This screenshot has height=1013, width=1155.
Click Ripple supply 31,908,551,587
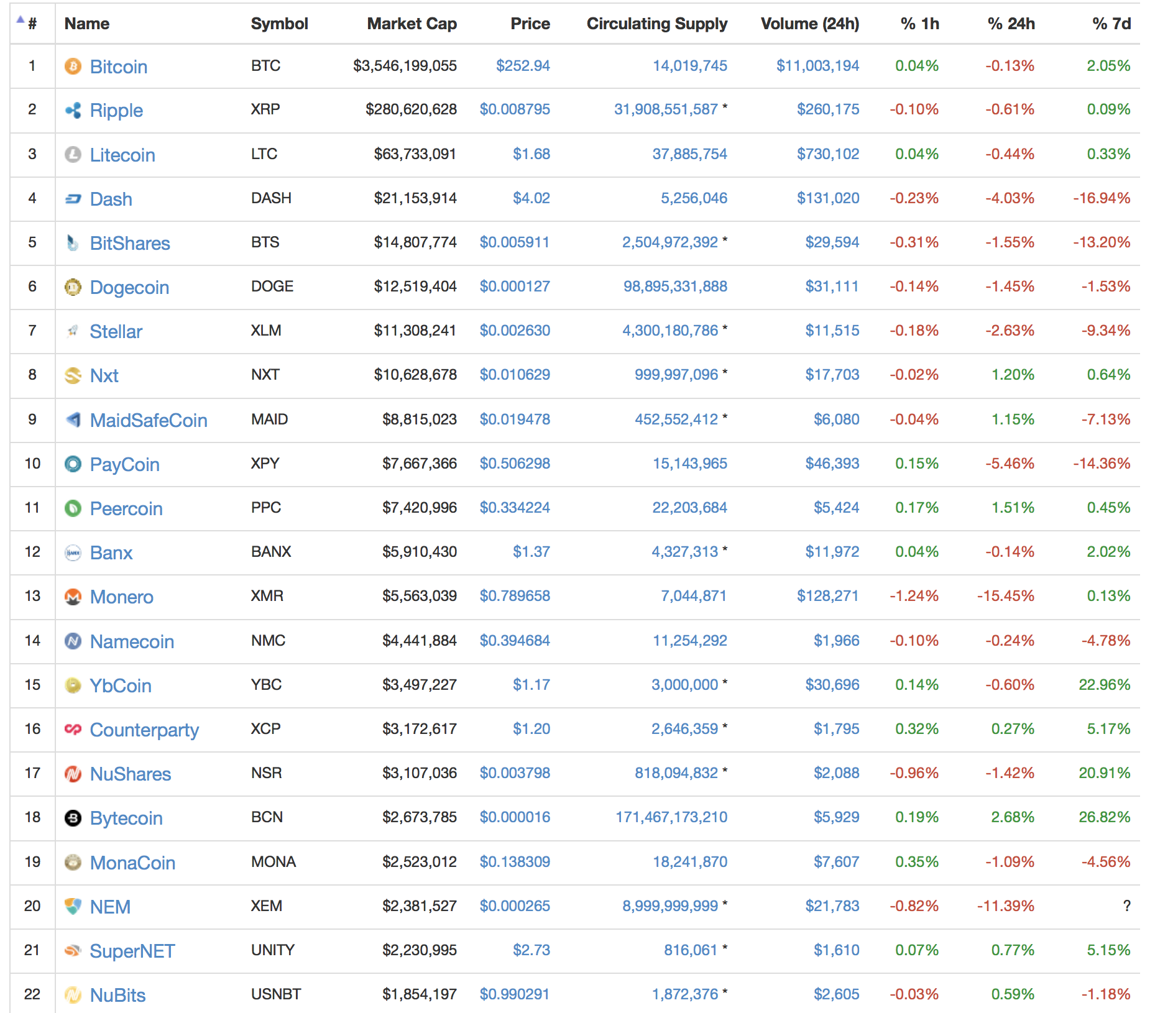pos(666,109)
